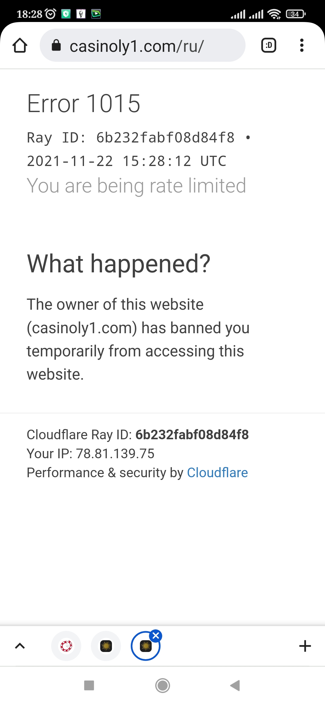The height and width of the screenshot is (705, 325).
Task: Tap the Android recent apps square button
Action: 89,685
